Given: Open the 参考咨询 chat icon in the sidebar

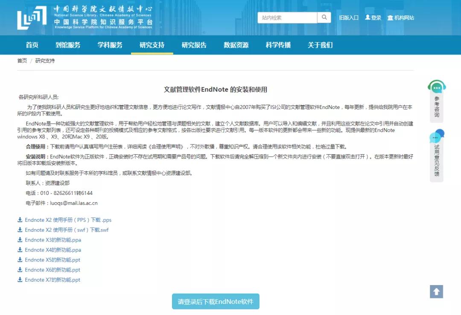Looking at the screenshot, I should pos(436,87).
